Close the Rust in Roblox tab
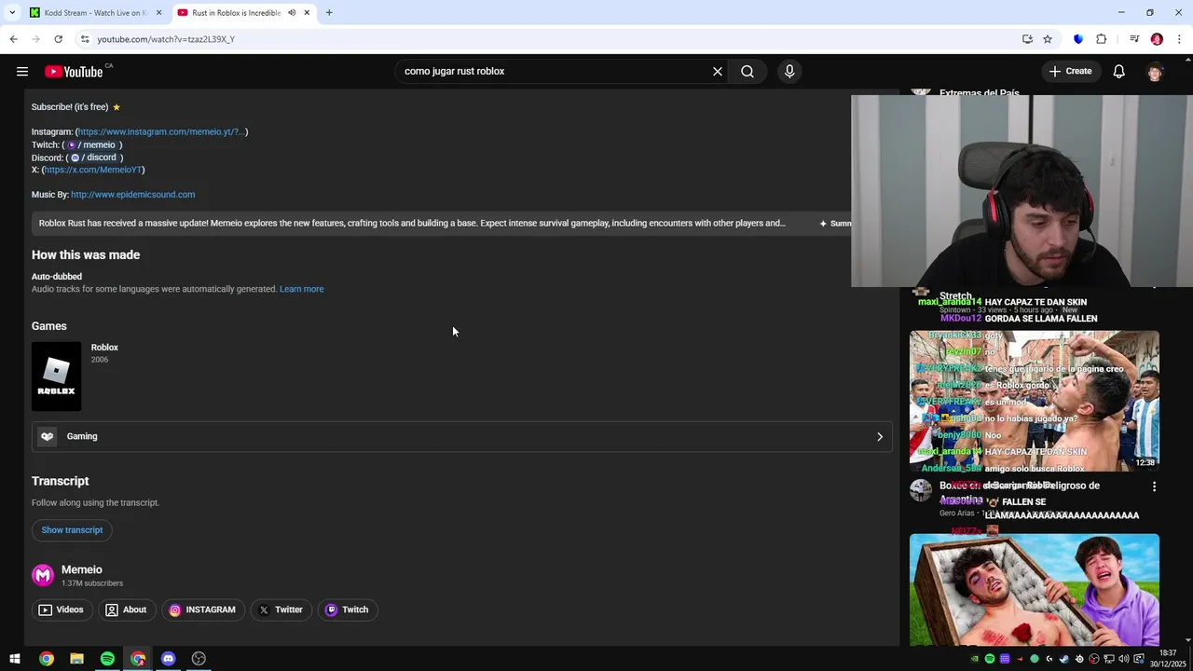This screenshot has width=1193, height=671. tap(307, 13)
